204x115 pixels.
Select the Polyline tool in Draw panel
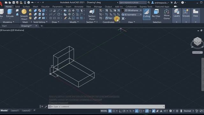coord(51,11)
